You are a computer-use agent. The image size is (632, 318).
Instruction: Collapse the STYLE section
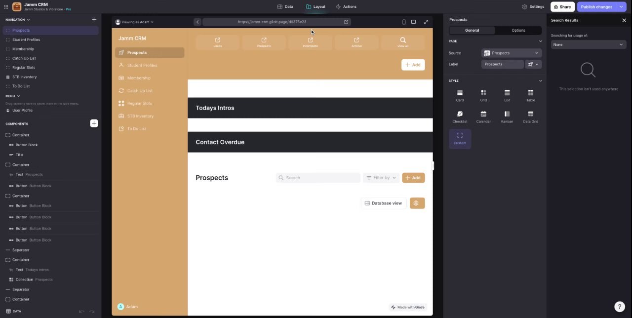(540, 80)
